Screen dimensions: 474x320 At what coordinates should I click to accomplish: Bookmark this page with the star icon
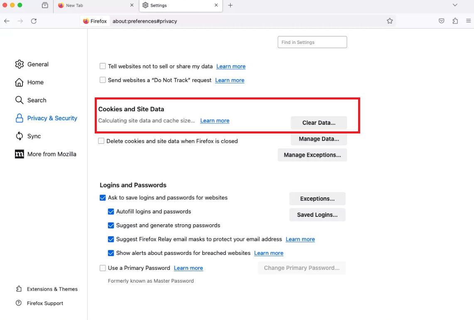390,21
